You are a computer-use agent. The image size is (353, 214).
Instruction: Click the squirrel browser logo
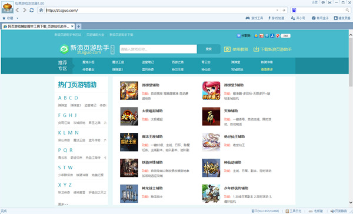[8, 7]
